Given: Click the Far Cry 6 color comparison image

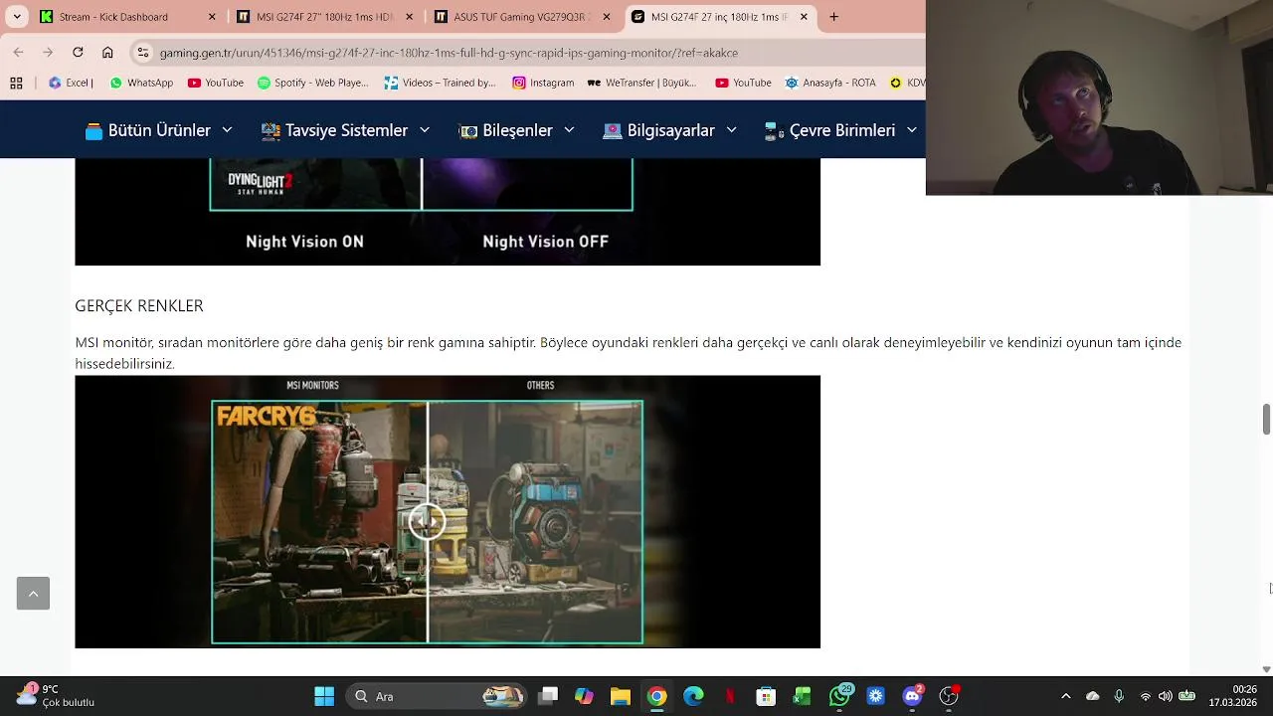Looking at the screenshot, I should 448,511.
